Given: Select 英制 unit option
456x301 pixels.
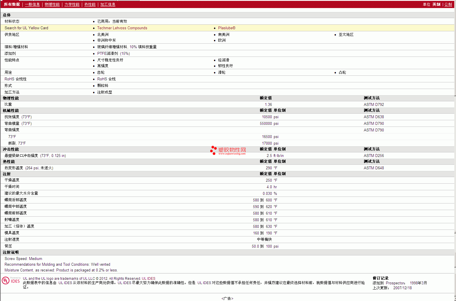Looking at the screenshot, I should click(x=436, y=5).
